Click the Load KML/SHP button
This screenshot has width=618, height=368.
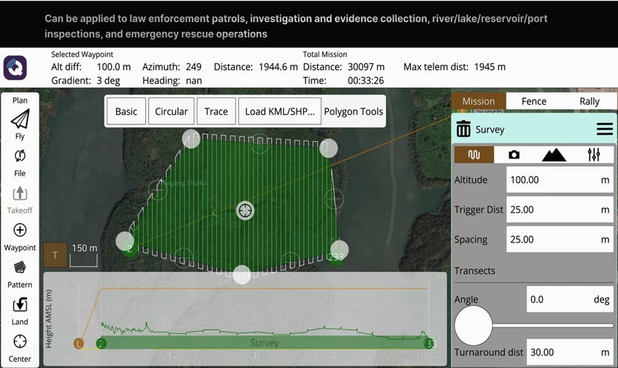[279, 112]
